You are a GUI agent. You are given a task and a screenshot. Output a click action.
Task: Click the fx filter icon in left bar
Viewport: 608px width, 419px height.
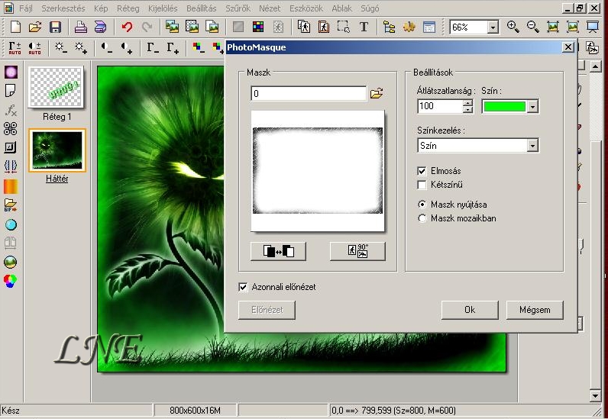[x=11, y=110]
